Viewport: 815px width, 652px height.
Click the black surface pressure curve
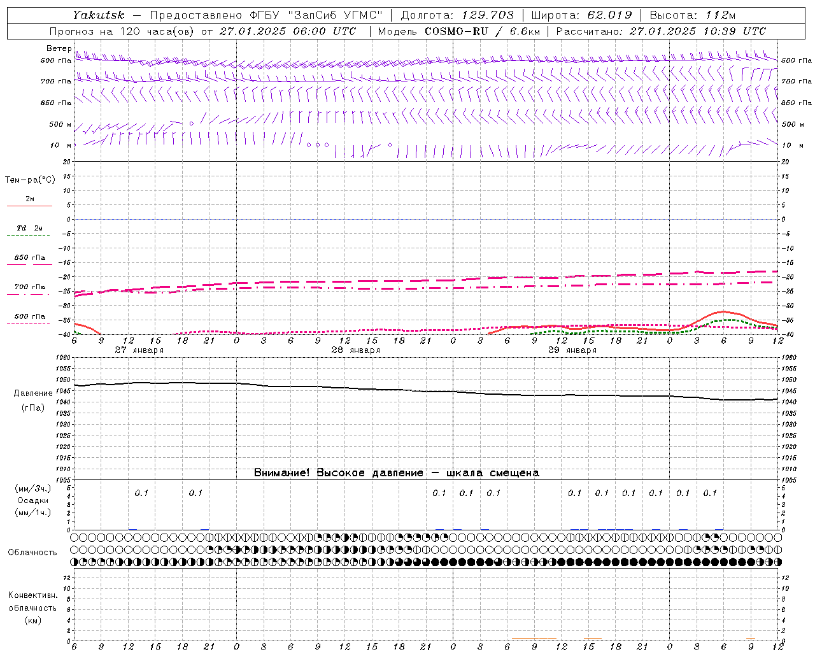point(427,391)
